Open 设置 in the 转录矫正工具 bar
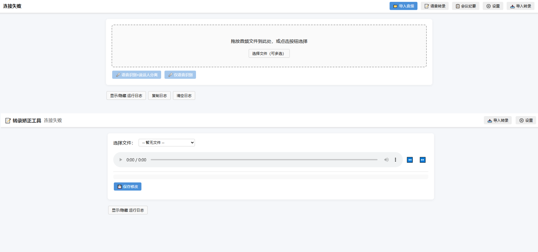The width and height of the screenshot is (538, 252). pyautogui.click(x=526, y=120)
